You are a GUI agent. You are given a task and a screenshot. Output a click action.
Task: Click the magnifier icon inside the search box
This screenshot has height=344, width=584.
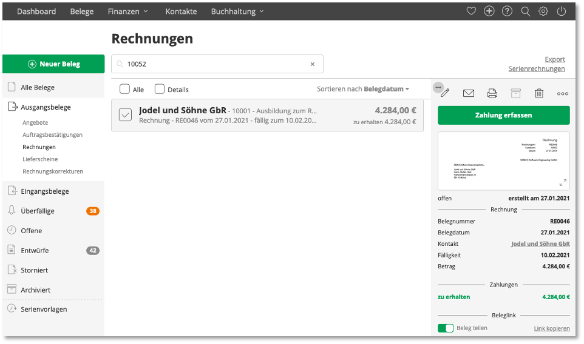[120, 64]
